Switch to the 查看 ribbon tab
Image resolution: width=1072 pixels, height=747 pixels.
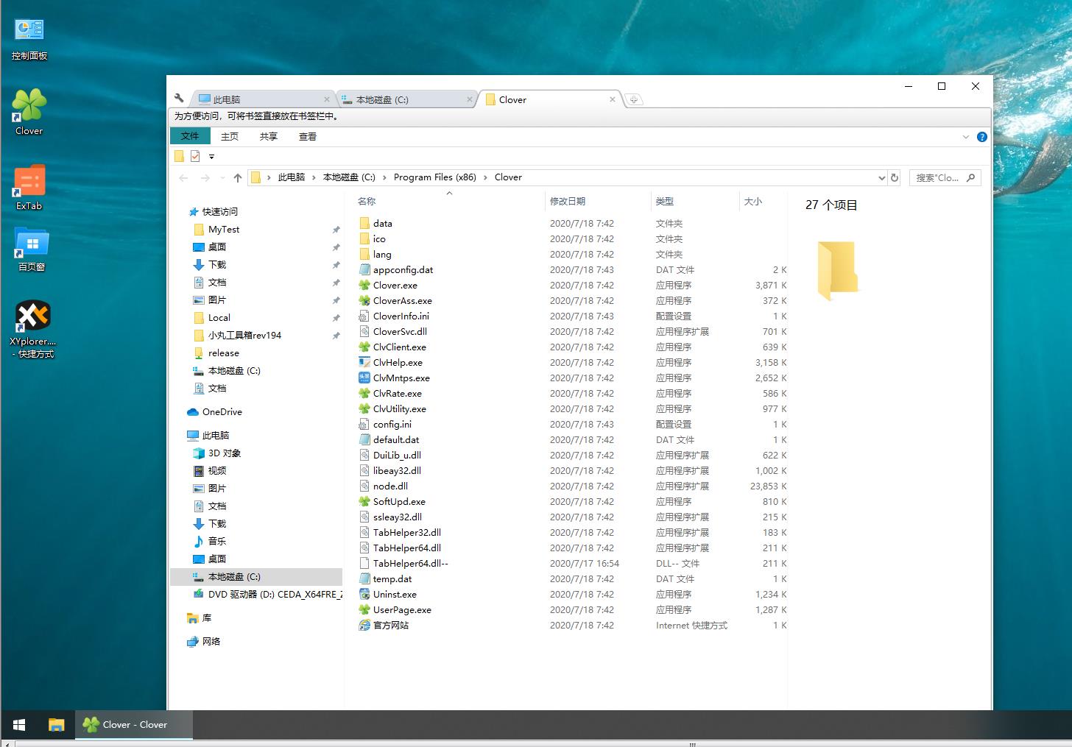tap(307, 136)
